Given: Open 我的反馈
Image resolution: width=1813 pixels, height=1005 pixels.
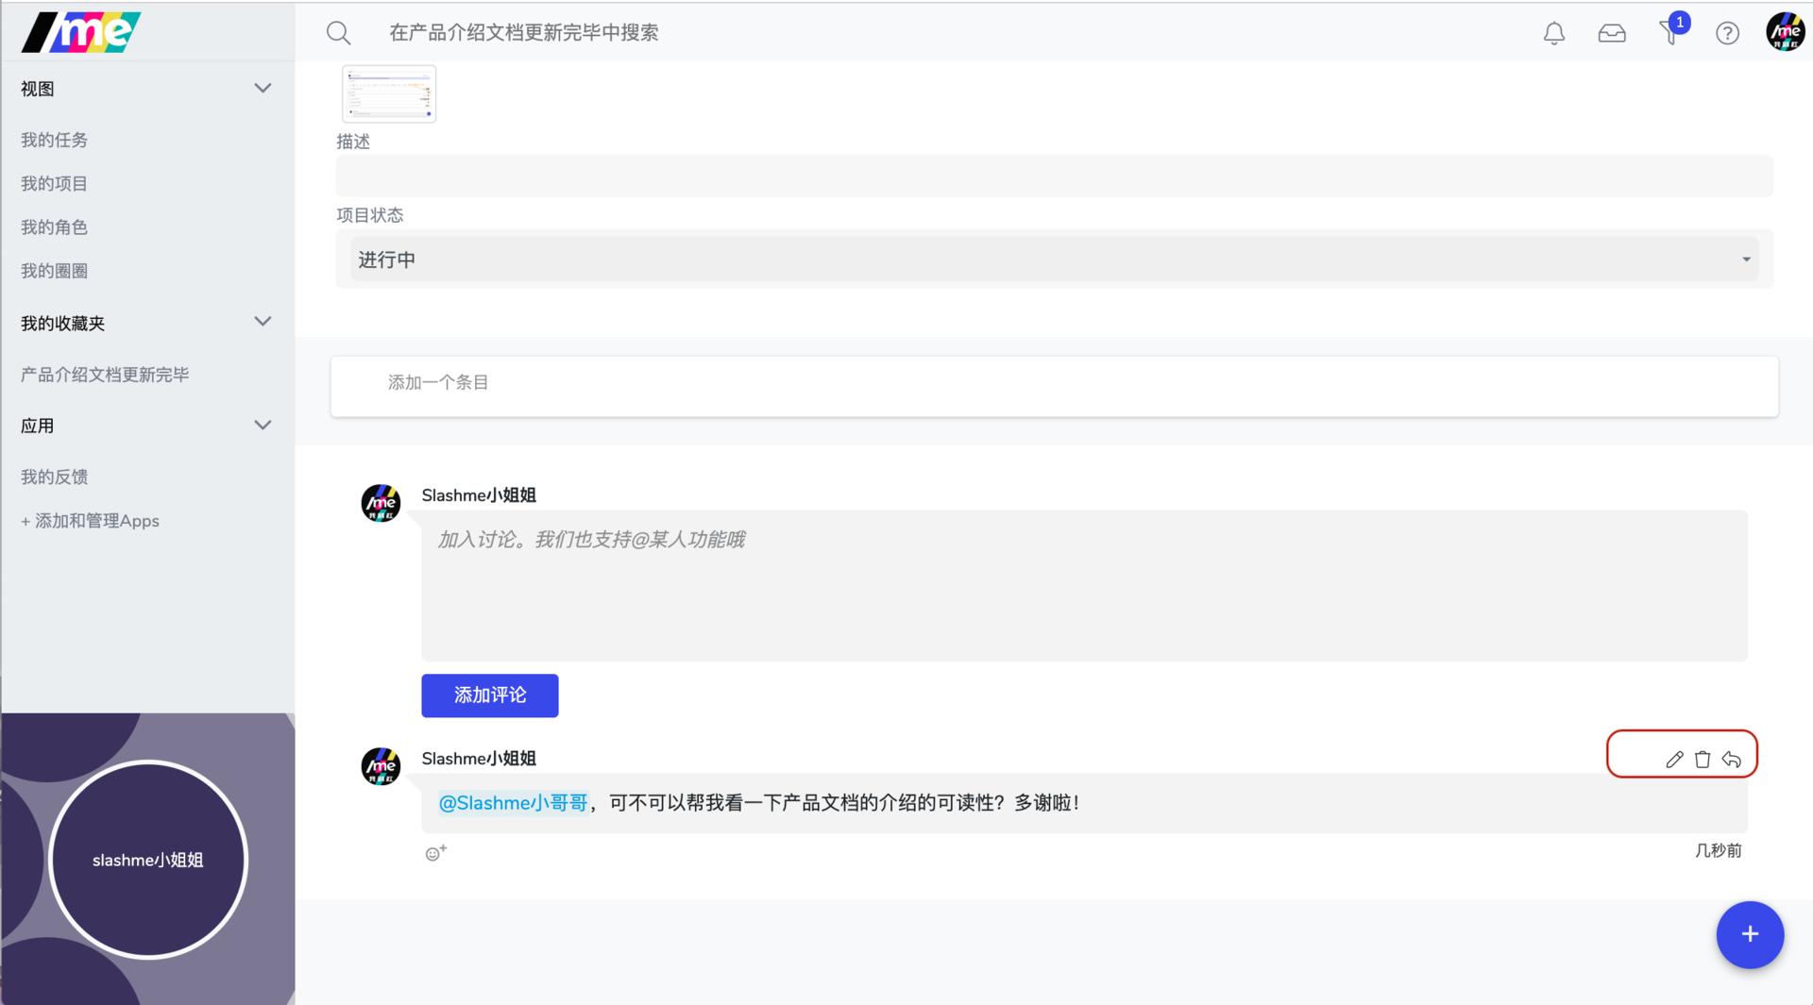Looking at the screenshot, I should [x=54, y=477].
